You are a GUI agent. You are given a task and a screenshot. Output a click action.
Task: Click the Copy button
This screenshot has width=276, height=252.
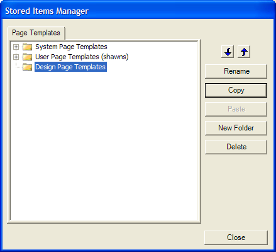click(x=236, y=90)
